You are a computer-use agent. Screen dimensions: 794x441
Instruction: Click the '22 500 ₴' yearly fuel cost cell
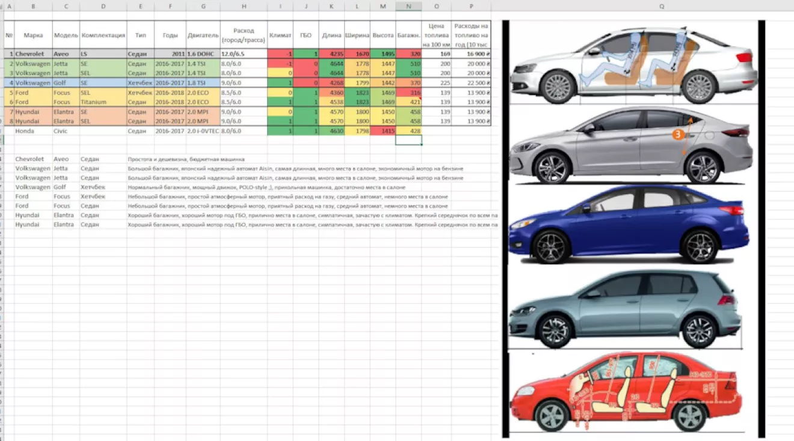[471, 83]
